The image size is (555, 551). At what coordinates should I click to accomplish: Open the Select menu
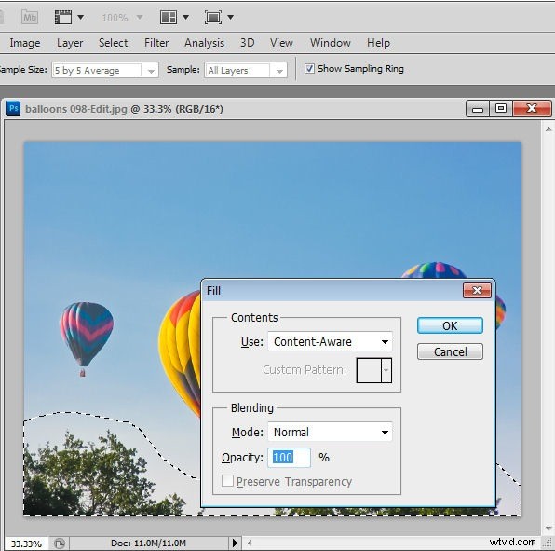(x=113, y=43)
